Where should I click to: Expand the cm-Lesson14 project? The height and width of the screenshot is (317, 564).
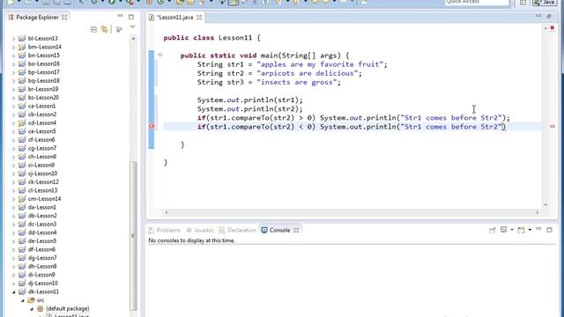[14, 199]
